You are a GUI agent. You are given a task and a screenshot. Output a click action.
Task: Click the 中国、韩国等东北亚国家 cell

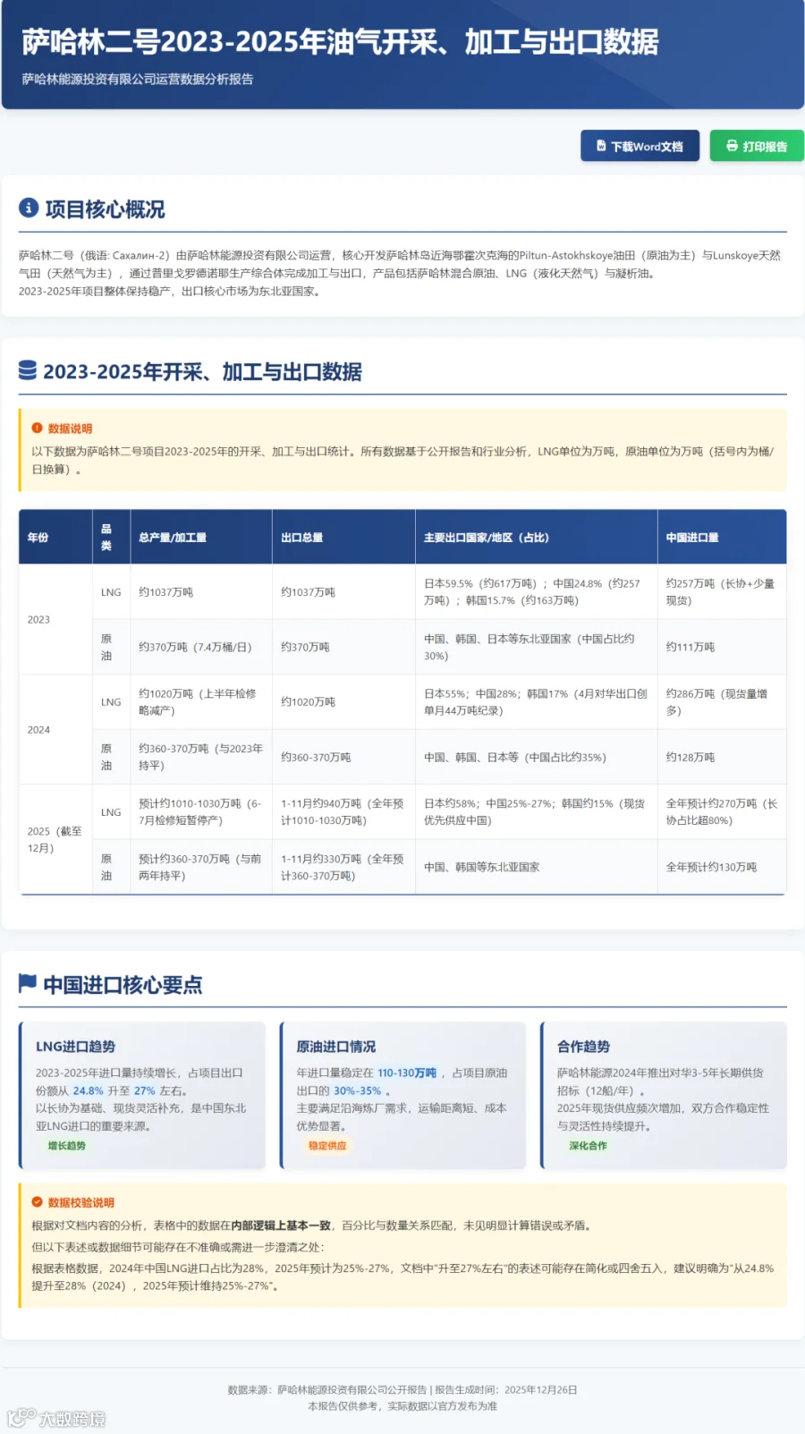click(x=537, y=867)
